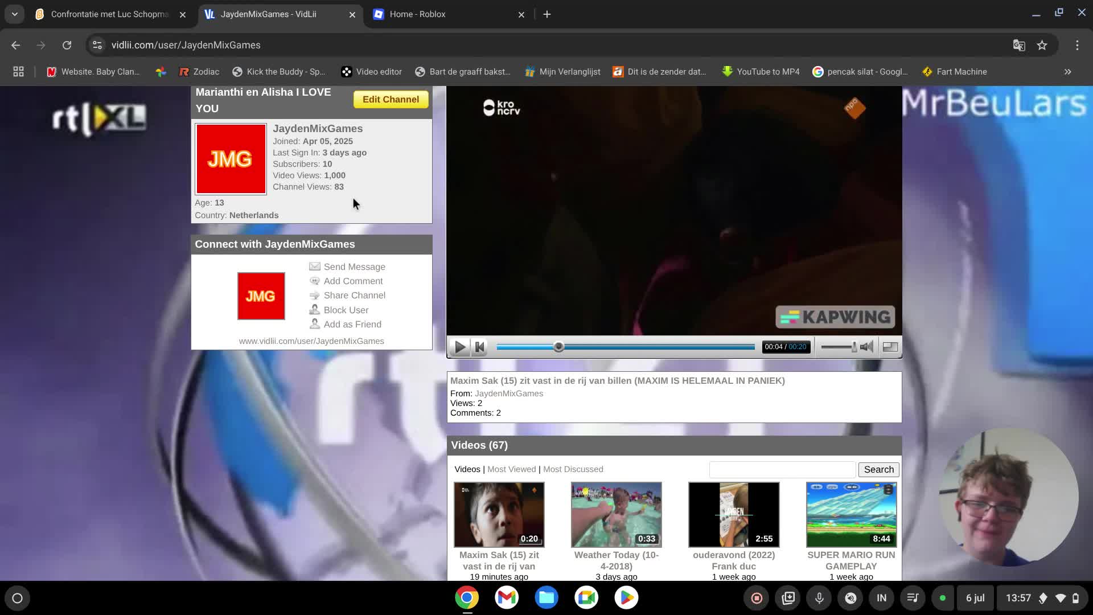Click the Share Channel arrow icon
Viewport: 1093px width, 615px height.
tap(314, 295)
